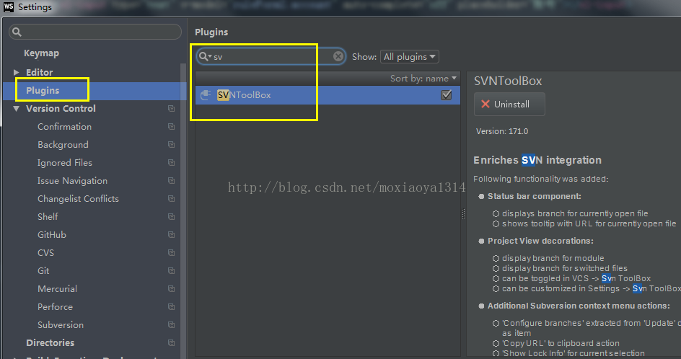
Task: Open the Show All plugins dropdown
Action: 409,57
